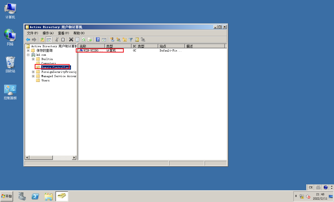The width and height of the screenshot is (334, 202).
Task: Open the 操作(A) menu
Action: [x=48, y=33]
